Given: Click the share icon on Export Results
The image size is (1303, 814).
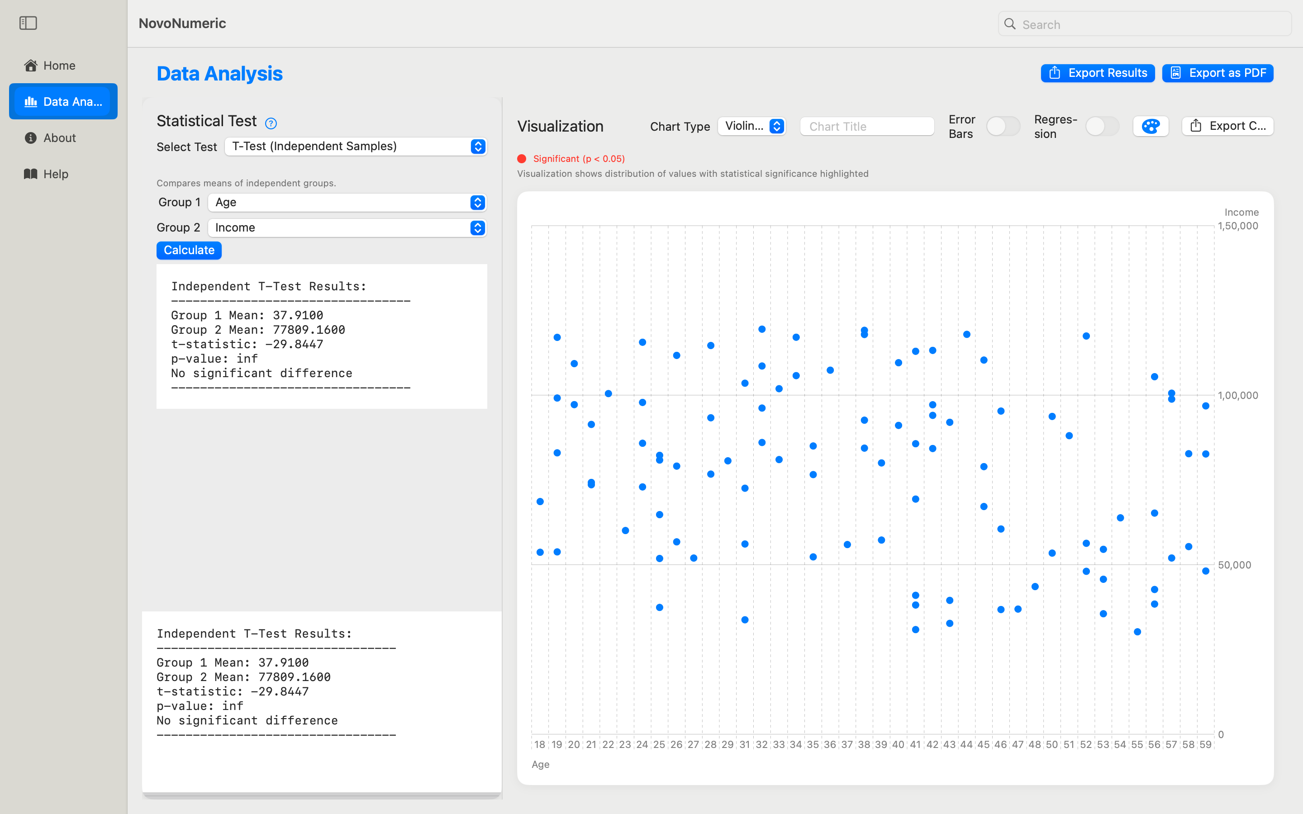Looking at the screenshot, I should click(x=1055, y=73).
